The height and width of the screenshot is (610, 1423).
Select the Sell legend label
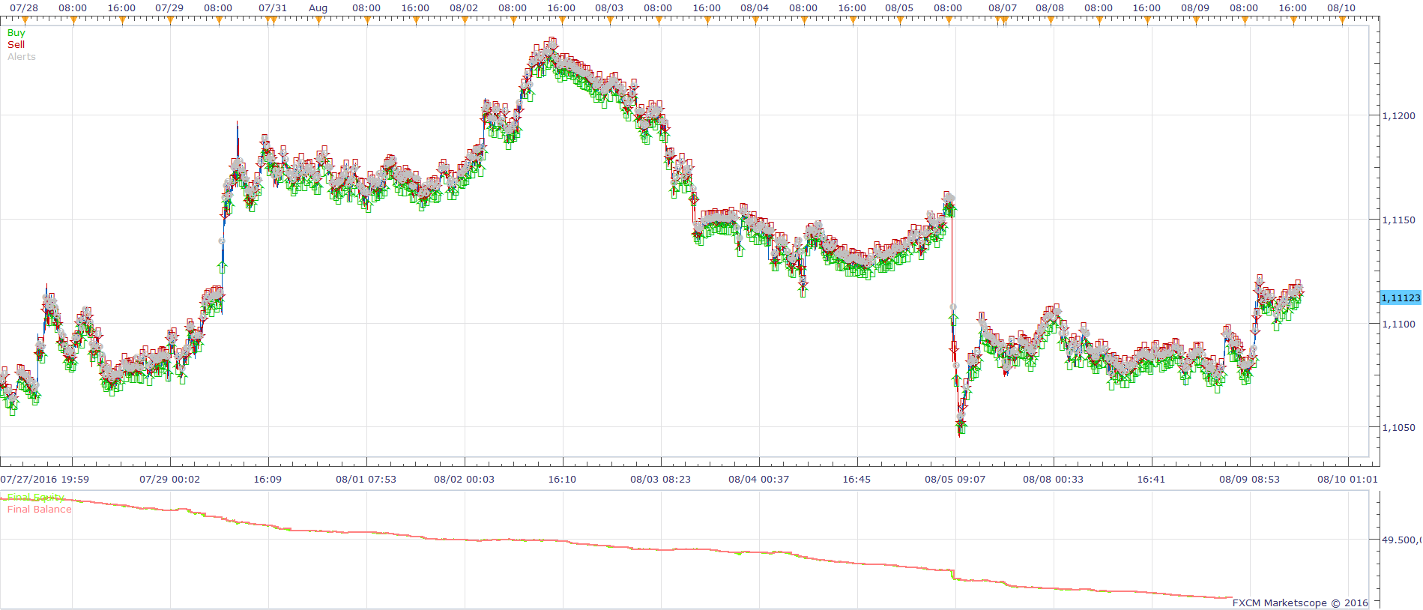point(16,45)
